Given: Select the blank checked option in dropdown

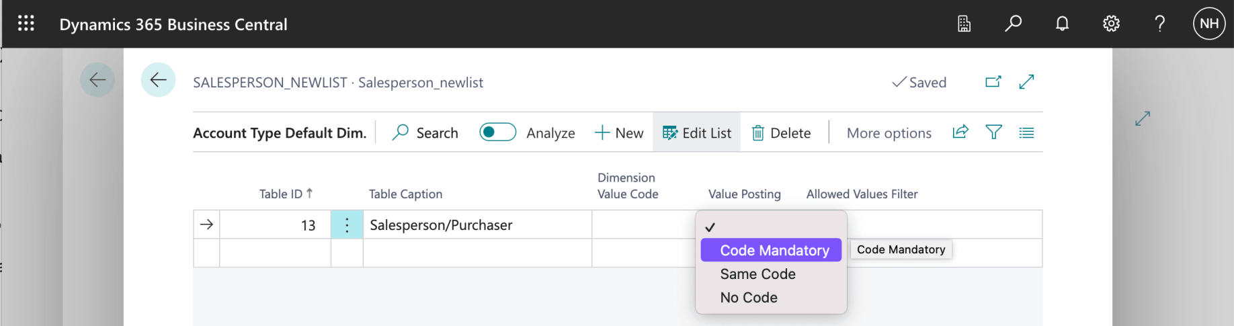Looking at the screenshot, I should [770, 227].
